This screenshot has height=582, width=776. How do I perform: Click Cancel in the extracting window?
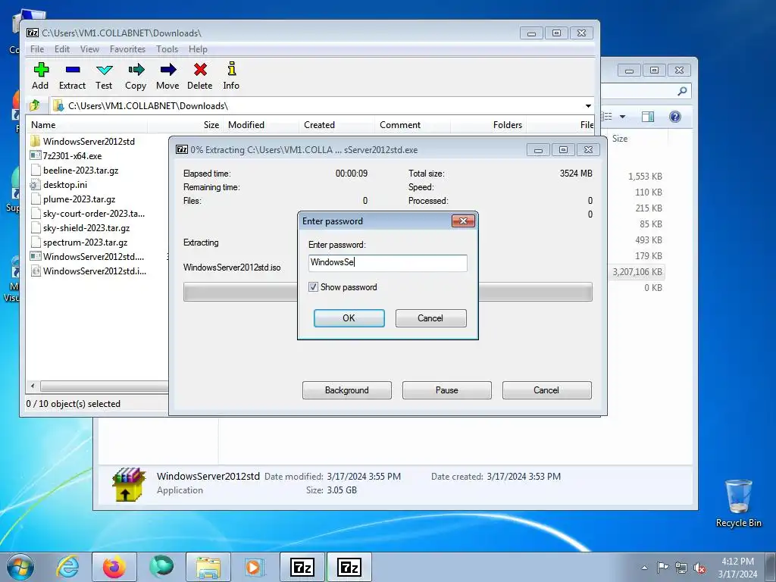[546, 390]
